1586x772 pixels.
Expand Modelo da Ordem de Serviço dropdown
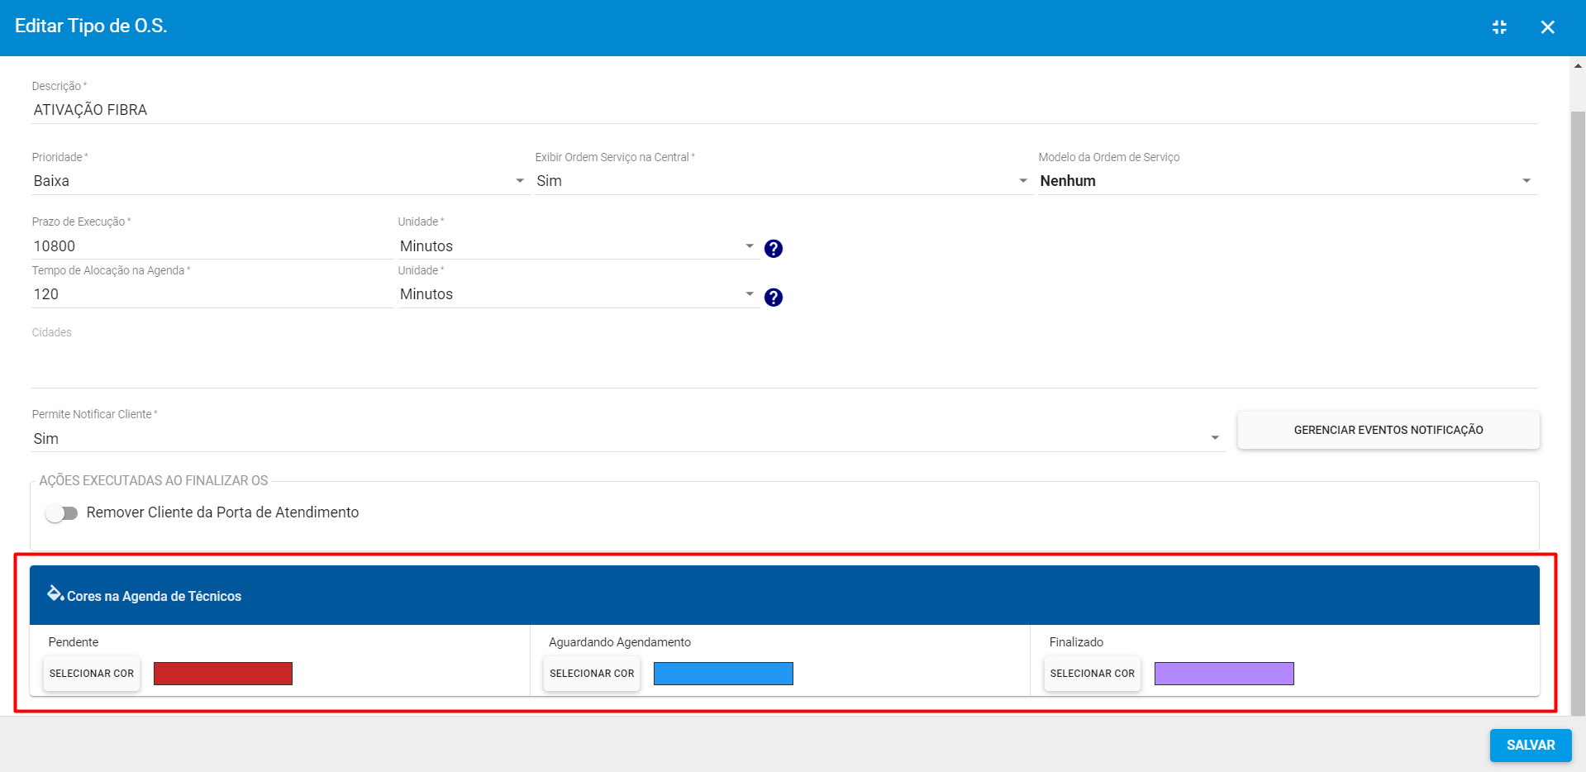point(1288,181)
